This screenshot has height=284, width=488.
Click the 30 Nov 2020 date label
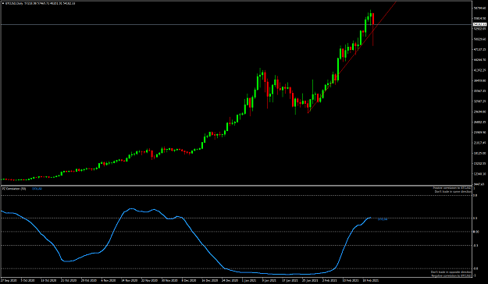tap(169, 281)
